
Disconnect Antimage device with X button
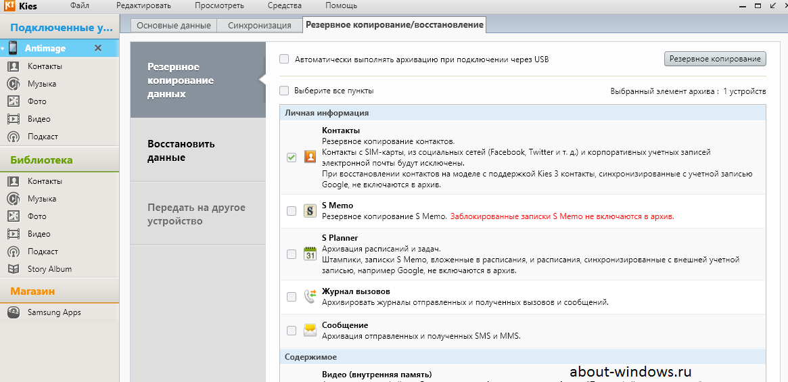coord(98,48)
